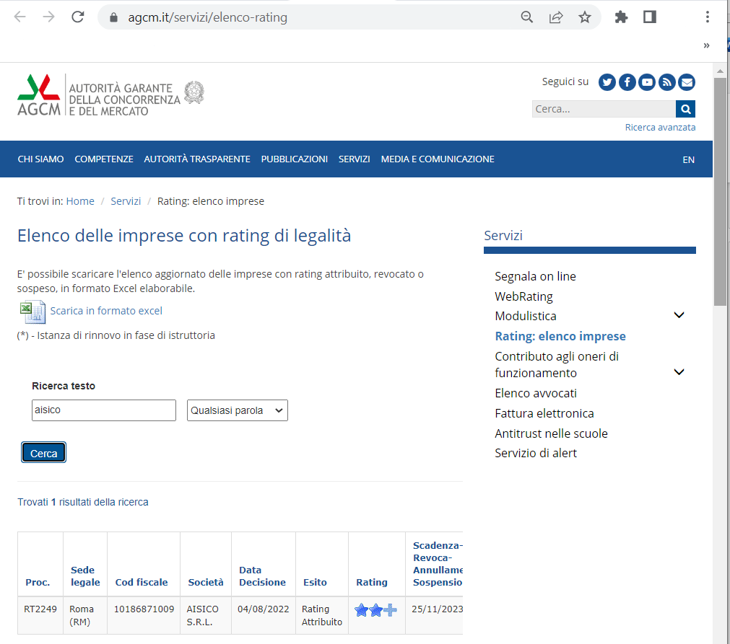Follow the Ricerca avanzata link
Screen dimensions: 730x644
click(660, 128)
